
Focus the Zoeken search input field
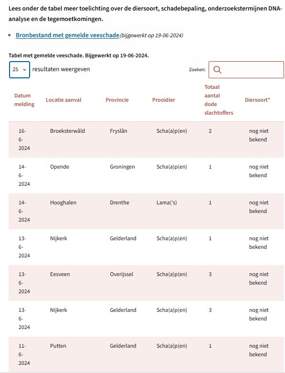(x=246, y=70)
